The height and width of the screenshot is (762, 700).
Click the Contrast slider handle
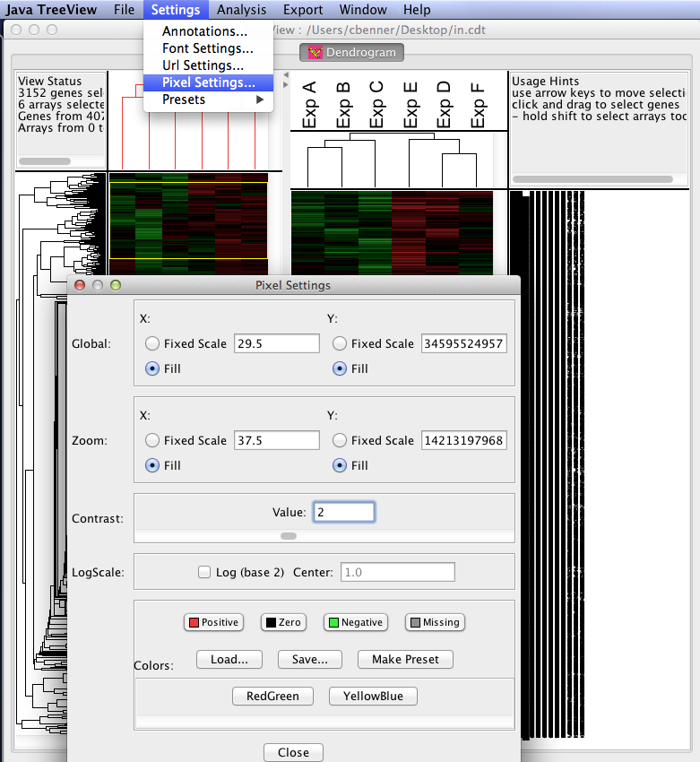click(289, 536)
